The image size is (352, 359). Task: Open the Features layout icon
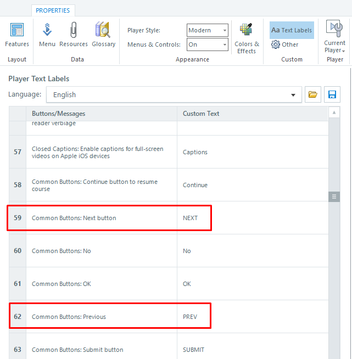(17, 35)
